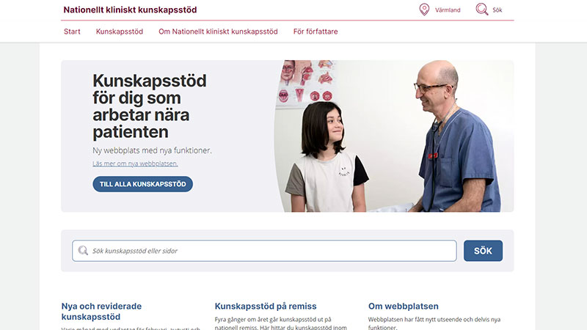Click the location pin icon in header
Screen dimensions: 587x330
(x=424, y=10)
